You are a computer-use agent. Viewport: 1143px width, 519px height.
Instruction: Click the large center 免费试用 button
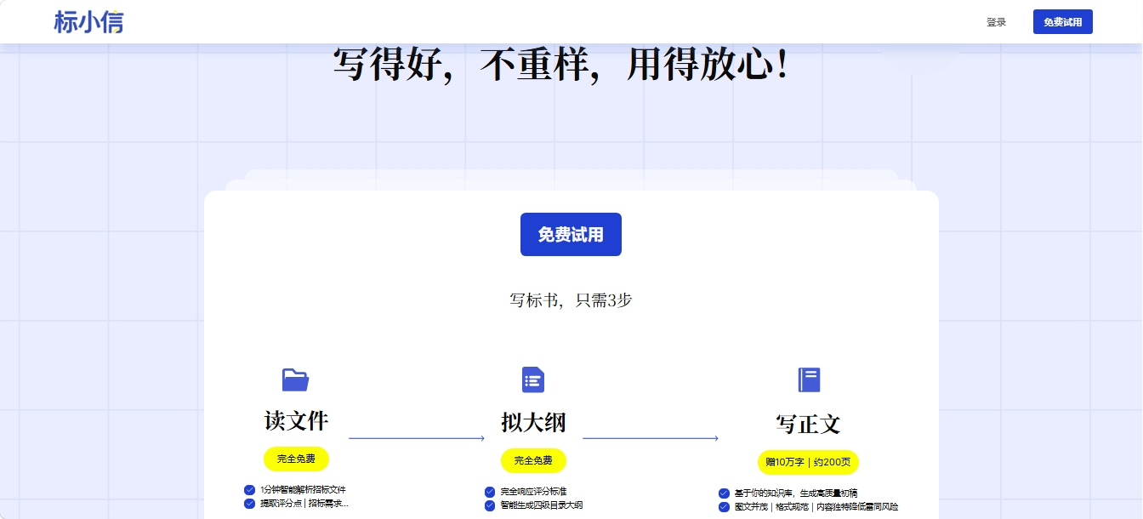click(x=571, y=234)
